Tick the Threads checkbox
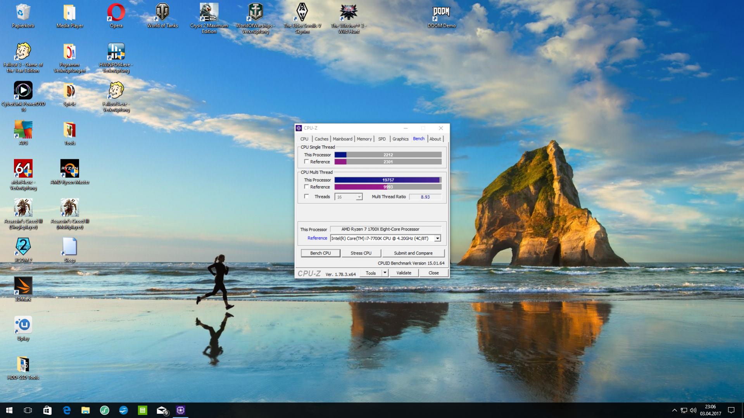 click(x=307, y=196)
